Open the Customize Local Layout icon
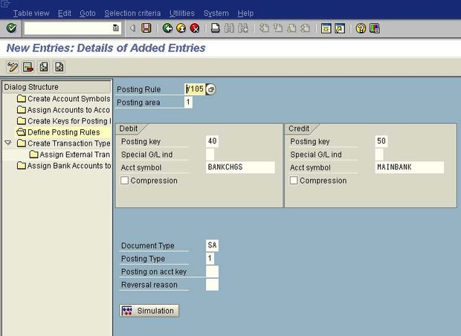461x336 pixels. (x=375, y=28)
